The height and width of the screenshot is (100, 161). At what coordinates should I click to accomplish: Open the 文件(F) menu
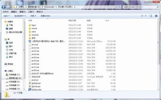tap(6, 12)
